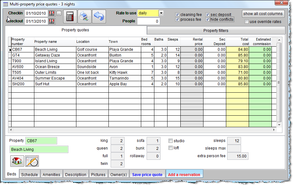The image size is (293, 185).
Task: Enable use override rates
Action: pyautogui.click(x=247, y=22)
